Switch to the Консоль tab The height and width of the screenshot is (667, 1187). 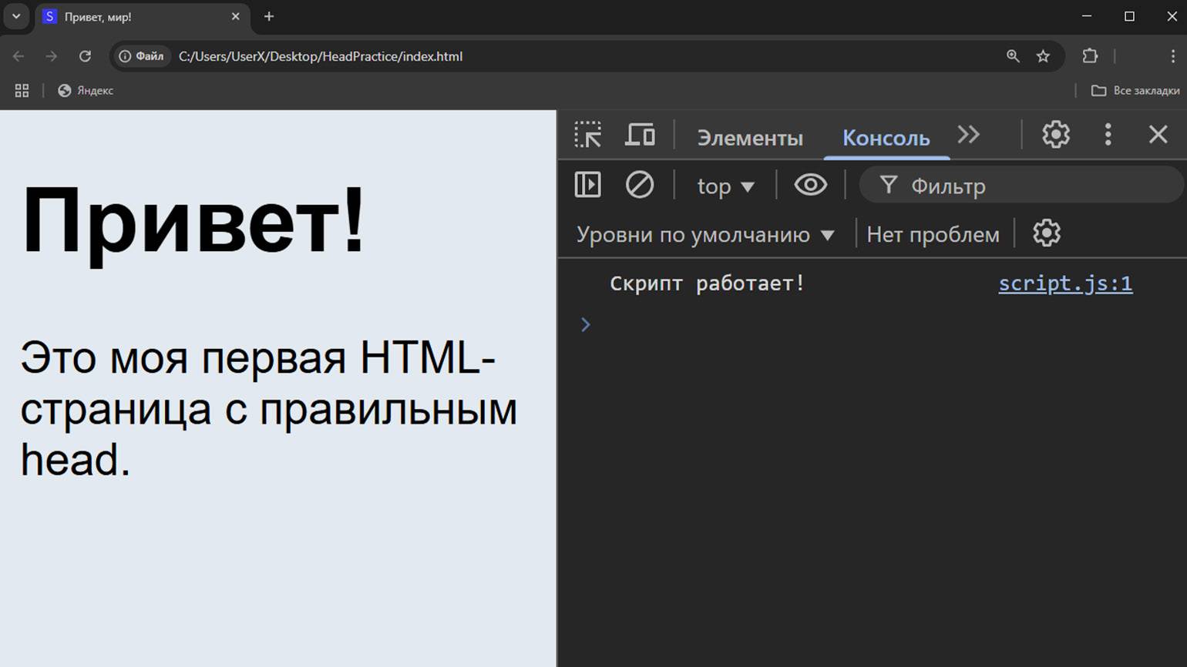[x=886, y=138]
